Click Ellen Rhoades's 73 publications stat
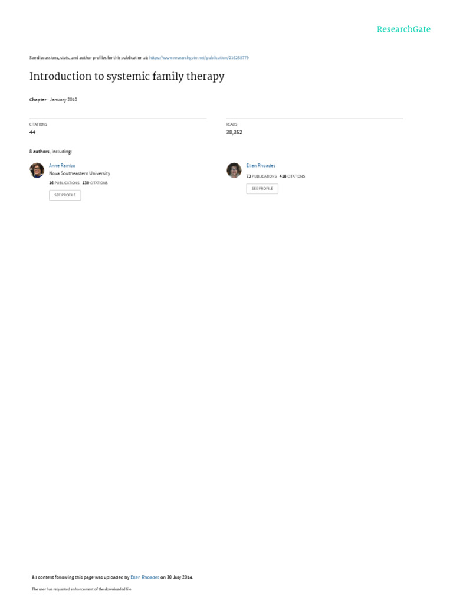 tap(261, 176)
